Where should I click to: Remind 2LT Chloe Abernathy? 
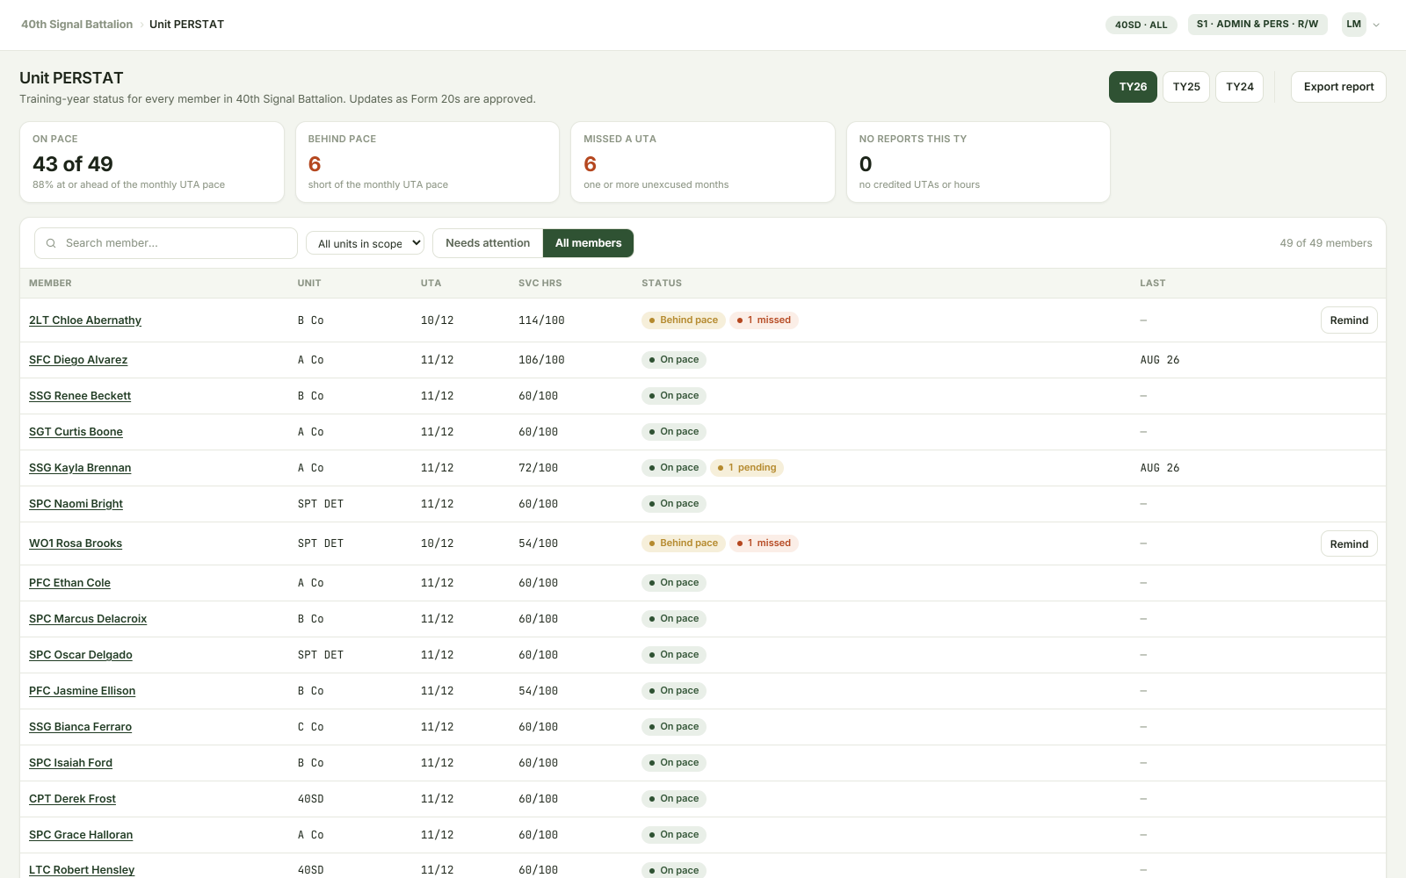click(1349, 320)
